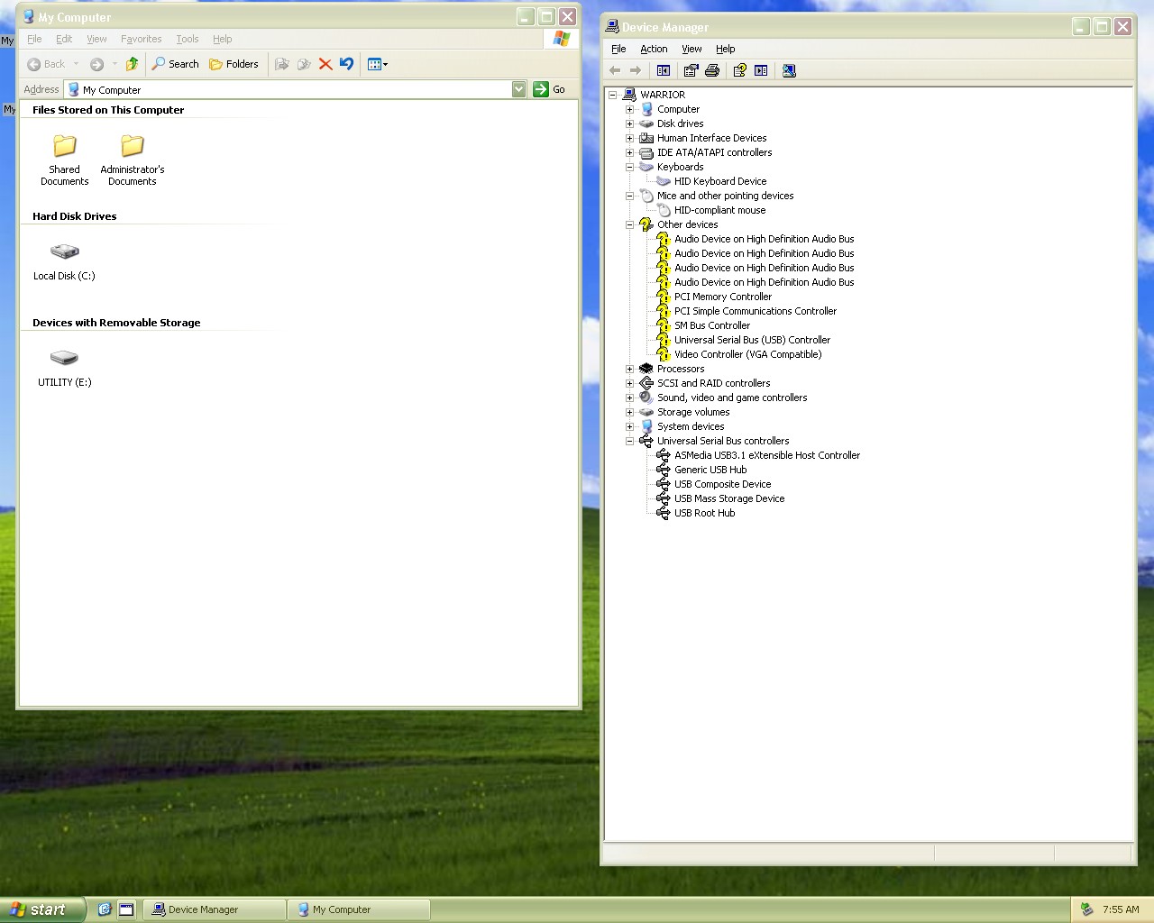
Task: Click the Folders button
Action: [x=234, y=64]
